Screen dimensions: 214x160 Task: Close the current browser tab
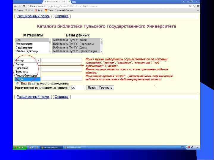coord(69,2)
